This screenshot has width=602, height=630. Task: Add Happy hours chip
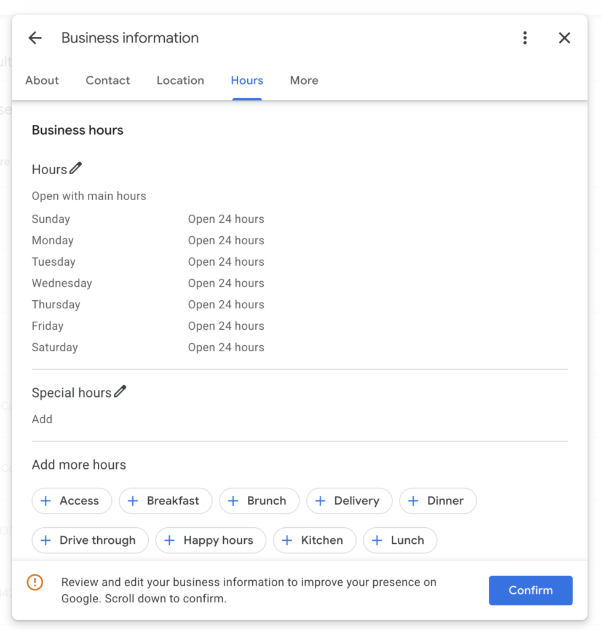coord(211,540)
